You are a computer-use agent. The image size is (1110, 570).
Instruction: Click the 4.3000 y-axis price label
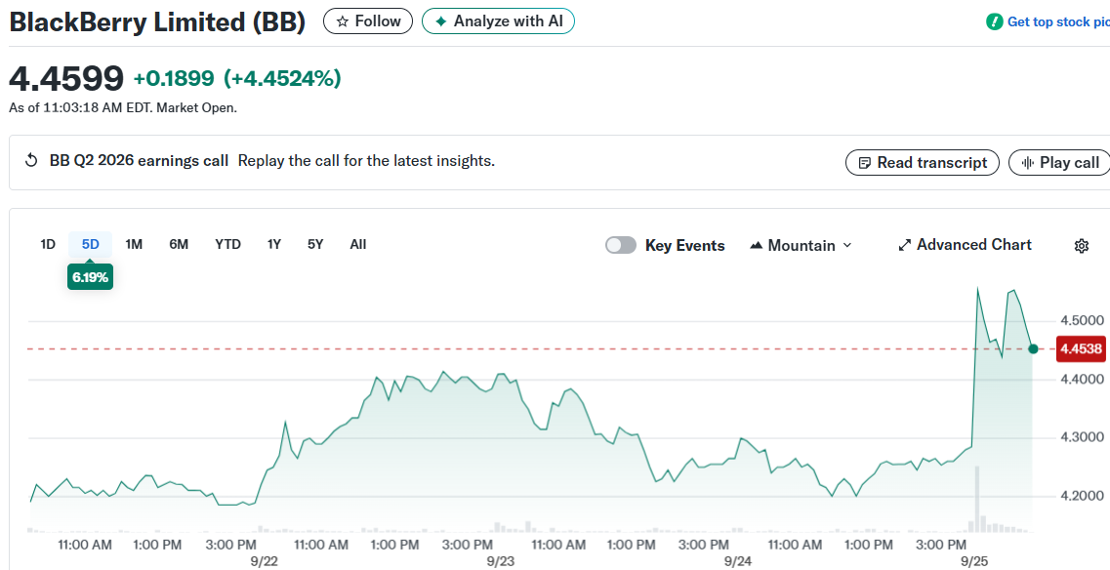pyautogui.click(x=1082, y=437)
